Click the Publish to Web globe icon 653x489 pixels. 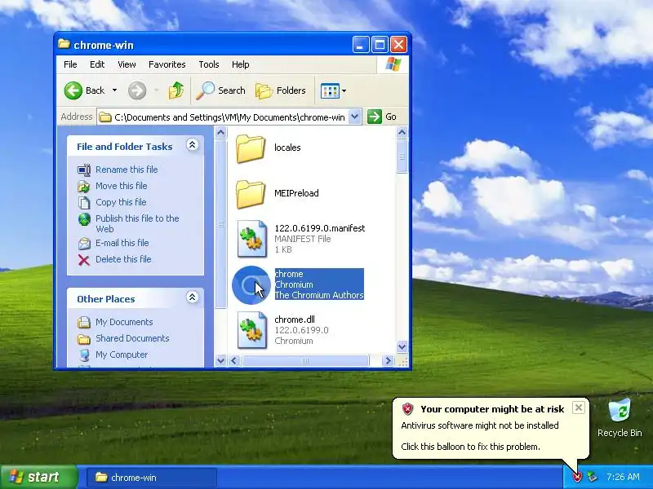(x=84, y=218)
